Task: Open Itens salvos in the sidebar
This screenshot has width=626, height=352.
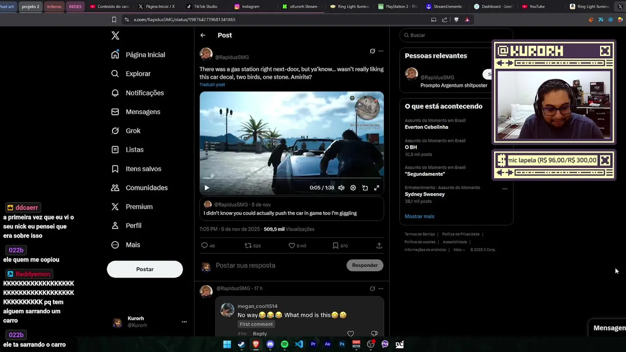Action: point(136,169)
